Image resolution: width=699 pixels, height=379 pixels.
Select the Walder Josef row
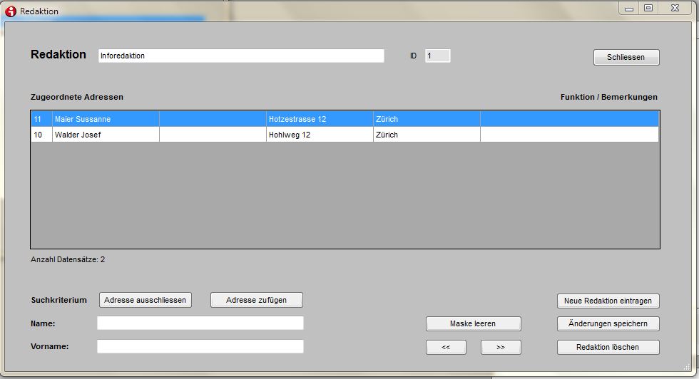(105, 135)
